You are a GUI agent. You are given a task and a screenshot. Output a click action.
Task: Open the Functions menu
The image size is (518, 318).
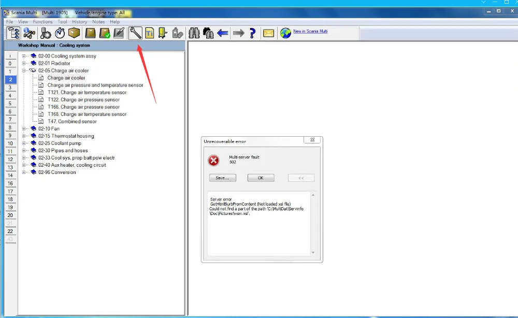pyautogui.click(x=42, y=22)
